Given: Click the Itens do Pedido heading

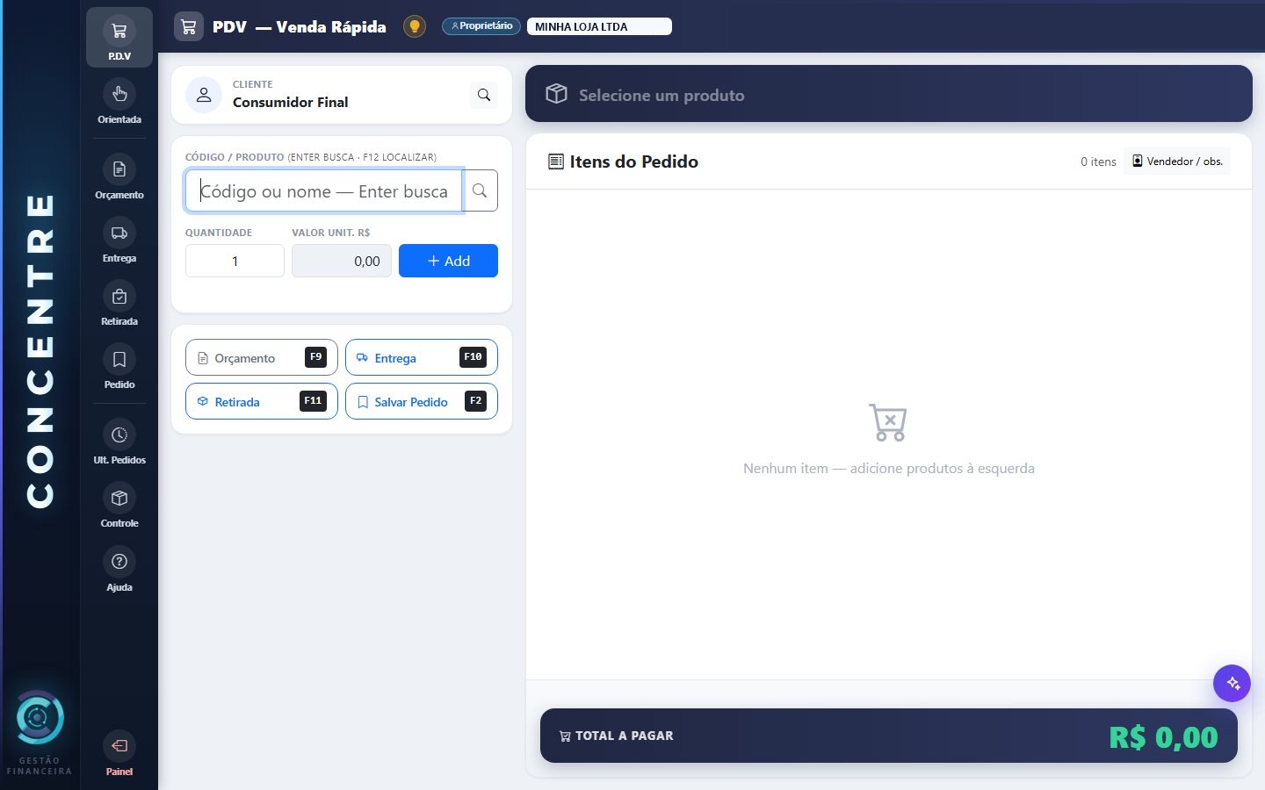Looking at the screenshot, I should pos(633,162).
